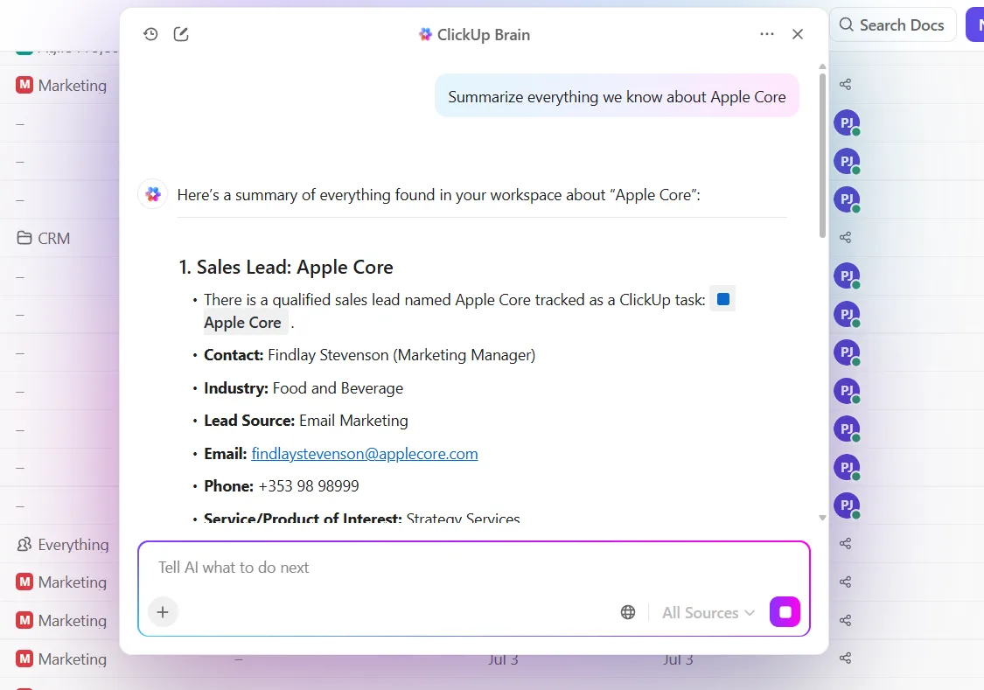Open the All Sources dropdown

click(708, 613)
